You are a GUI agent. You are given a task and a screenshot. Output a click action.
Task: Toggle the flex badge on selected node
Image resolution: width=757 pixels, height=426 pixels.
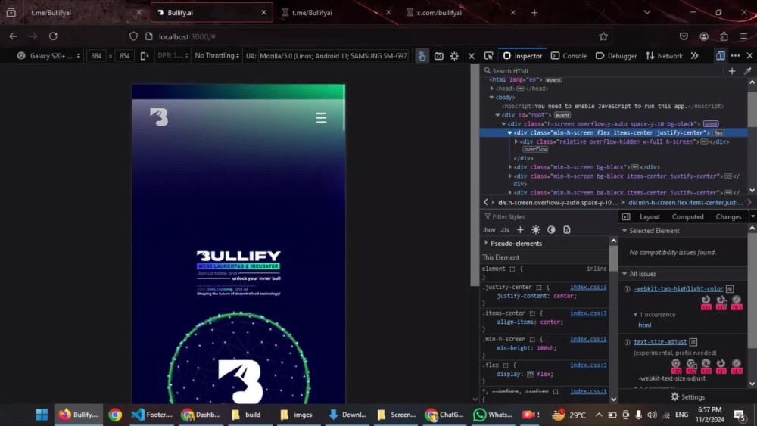tap(718, 132)
